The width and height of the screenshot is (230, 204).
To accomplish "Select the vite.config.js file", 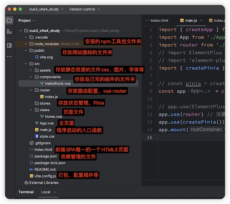I will (45, 176).
